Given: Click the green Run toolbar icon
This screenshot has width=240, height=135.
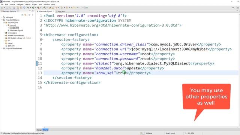Looking at the screenshot, I should (33, 7).
